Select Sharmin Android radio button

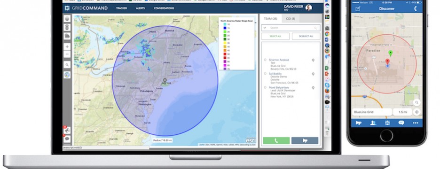click(x=265, y=60)
